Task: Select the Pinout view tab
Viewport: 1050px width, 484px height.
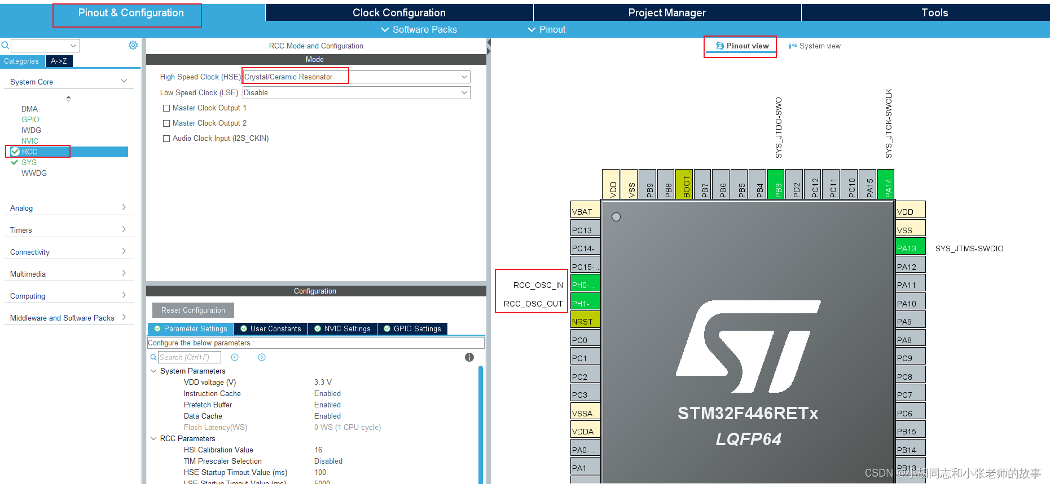Action: click(x=742, y=46)
